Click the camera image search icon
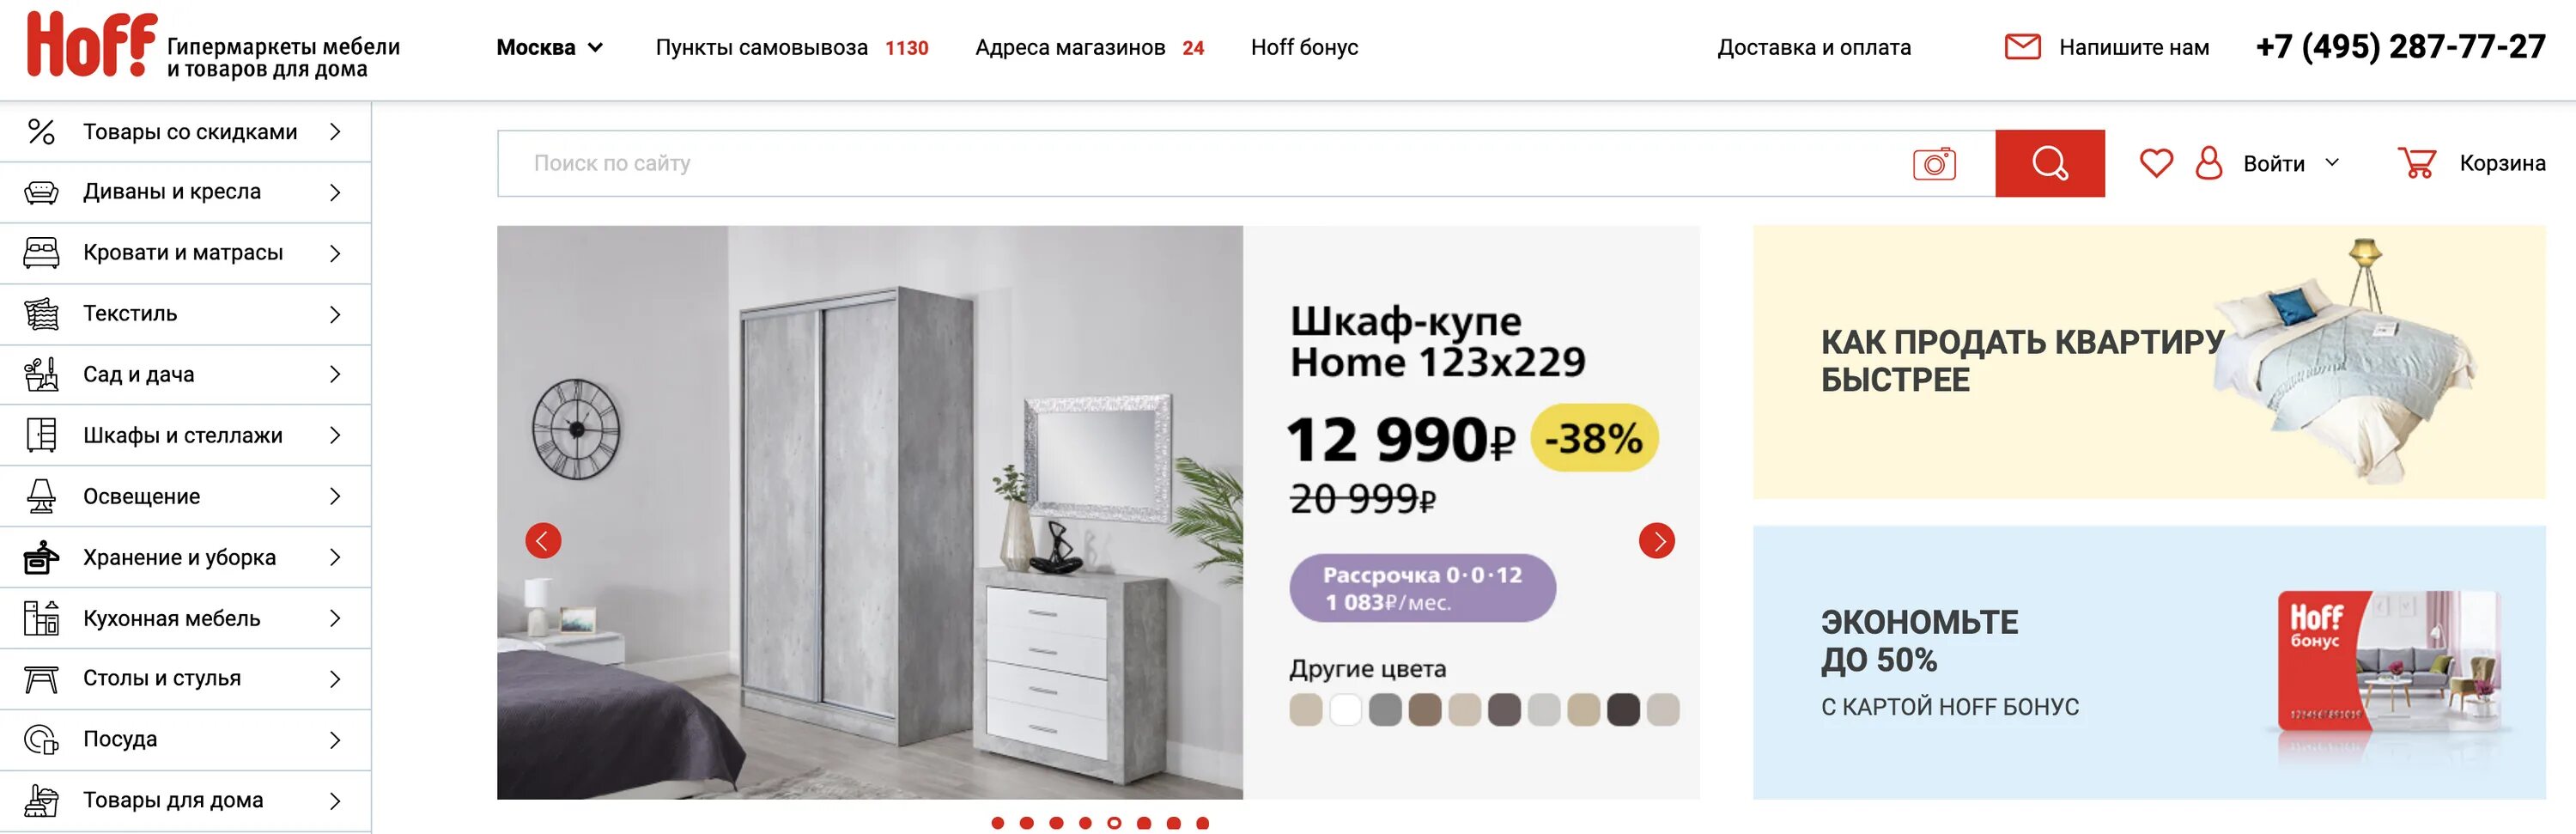Viewport: 2576px width, 834px height. [x=1934, y=163]
